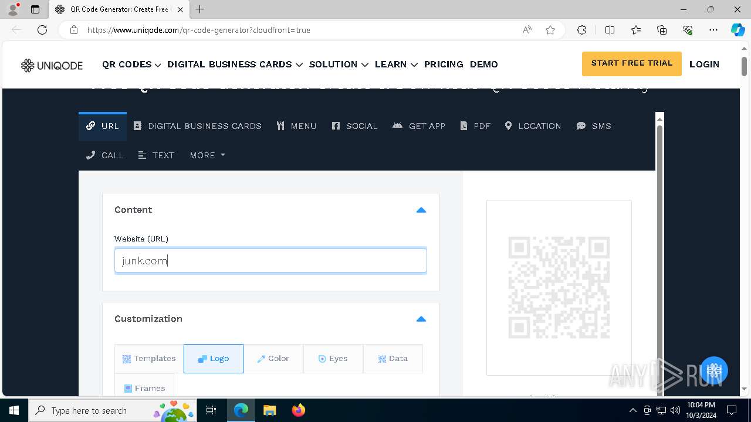Open Read aloud in address bar
This screenshot has width=751, height=422.
[x=527, y=30]
